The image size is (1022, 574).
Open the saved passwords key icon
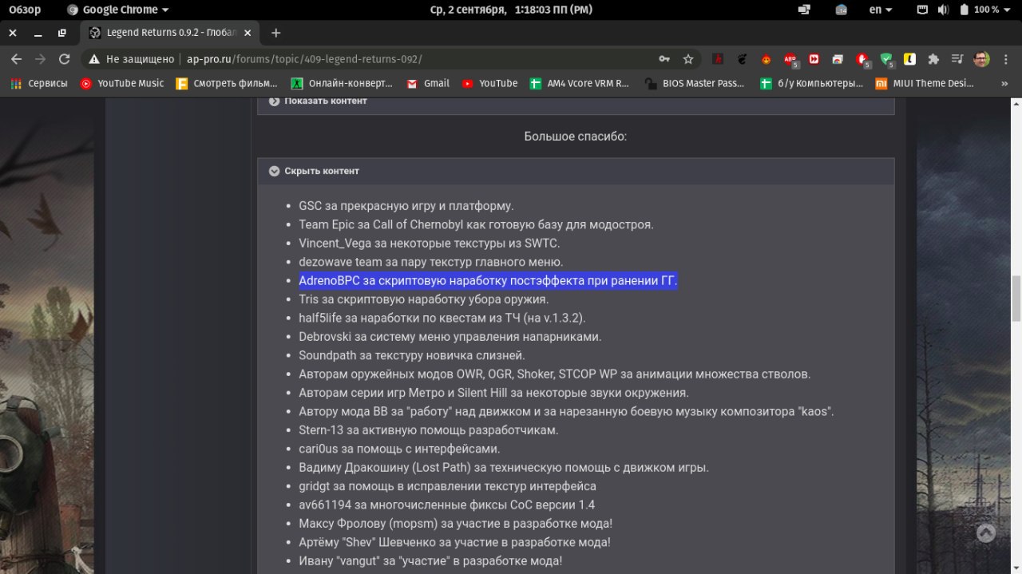tap(664, 59)
